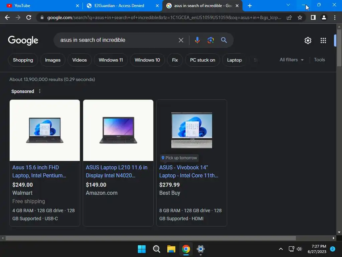Open tab search dropdown arrow

288,5
